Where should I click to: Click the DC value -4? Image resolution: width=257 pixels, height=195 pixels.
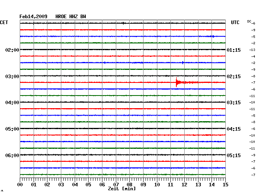253,56
